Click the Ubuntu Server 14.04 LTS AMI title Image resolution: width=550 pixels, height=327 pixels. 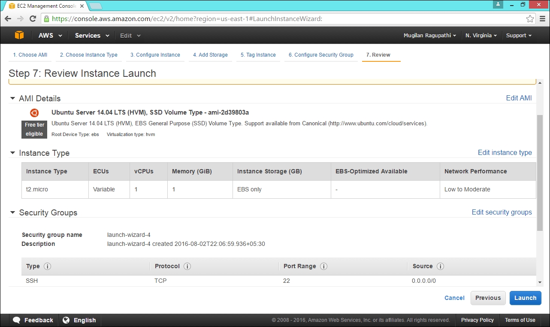pyautogui.click(x=150, y=112)
